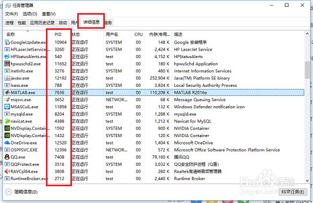
Task: Click the Message Queuing Service description
Action: point(200,100)
